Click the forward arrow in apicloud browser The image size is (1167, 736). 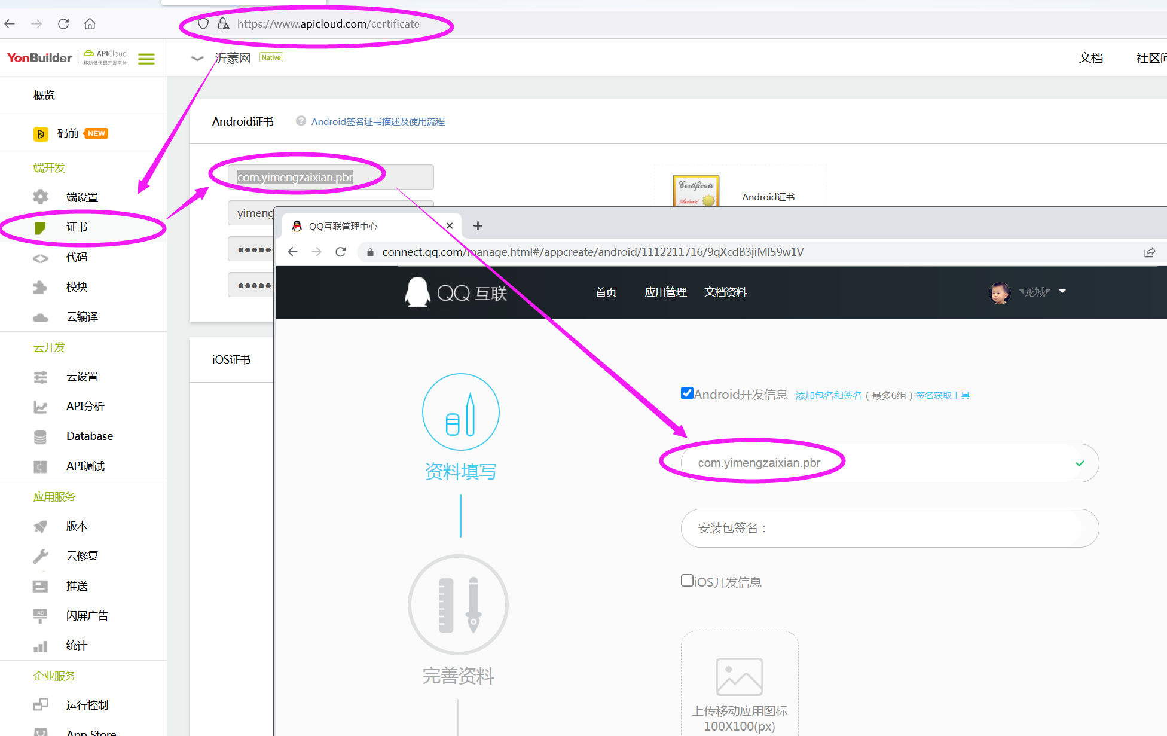[36, 24]
